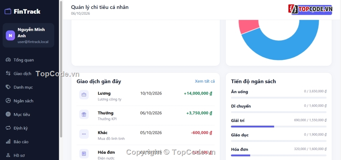Viewport: 341px width, 160px height.
Task: Click the Giải trí budget label
Action: pos(238,121)
